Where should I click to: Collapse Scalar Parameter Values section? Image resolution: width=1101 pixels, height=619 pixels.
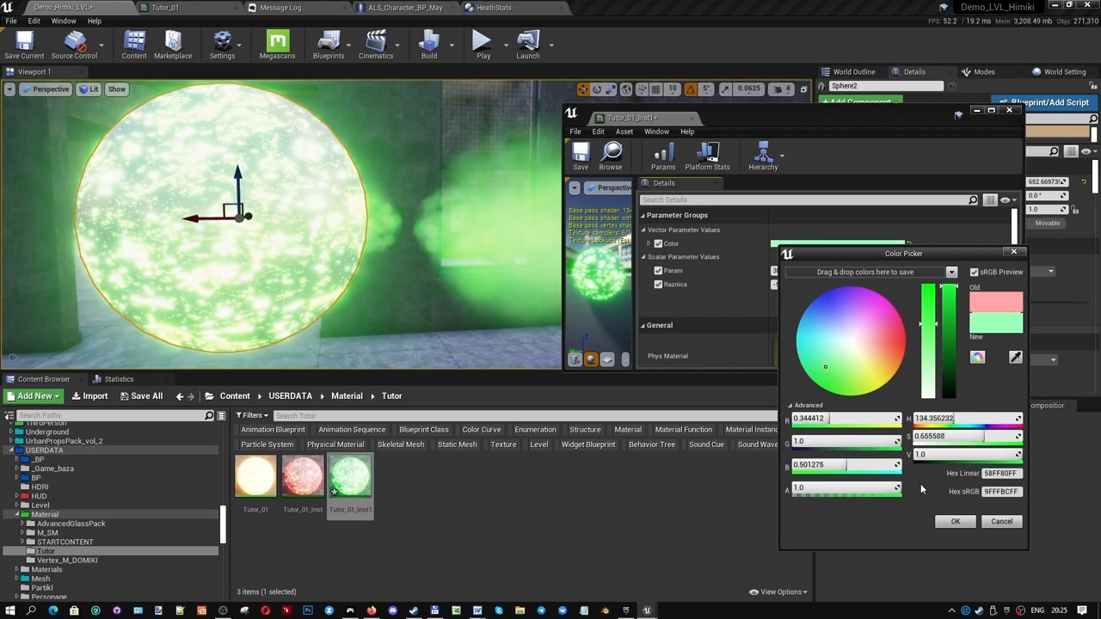(643, 257)
